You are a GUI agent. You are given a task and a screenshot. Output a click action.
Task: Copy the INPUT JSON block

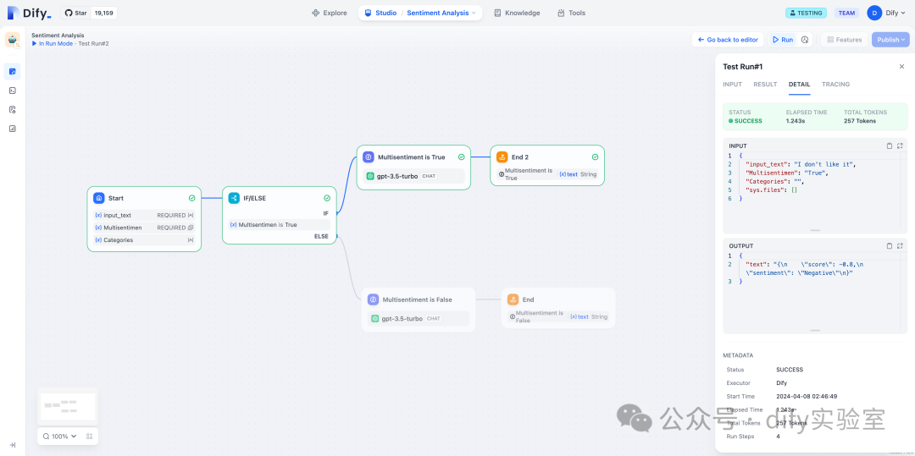tap(890, 146)
